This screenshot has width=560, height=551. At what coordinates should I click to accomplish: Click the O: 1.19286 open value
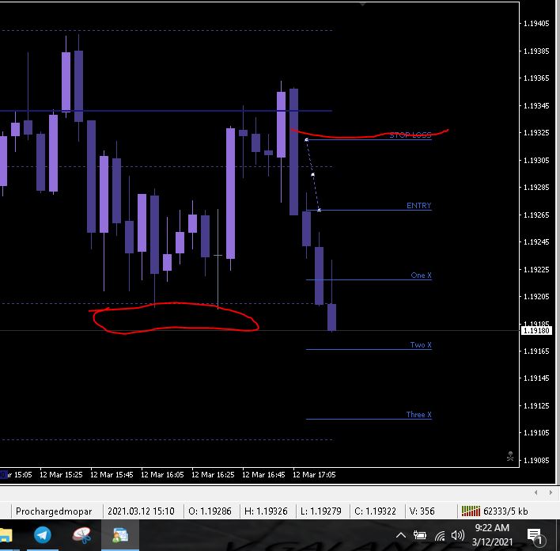[x=210, y=511]
